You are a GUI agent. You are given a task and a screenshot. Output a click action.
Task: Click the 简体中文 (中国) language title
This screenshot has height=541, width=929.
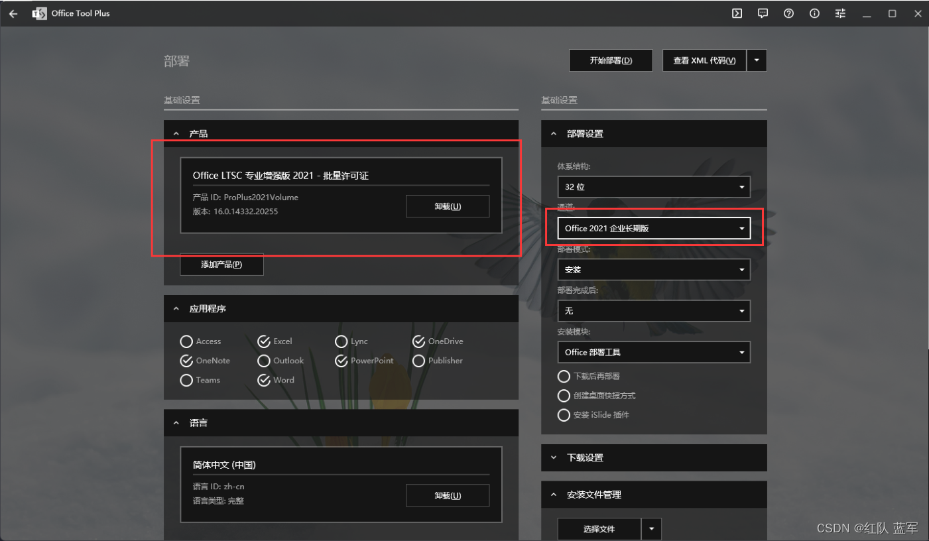(224, 465)
